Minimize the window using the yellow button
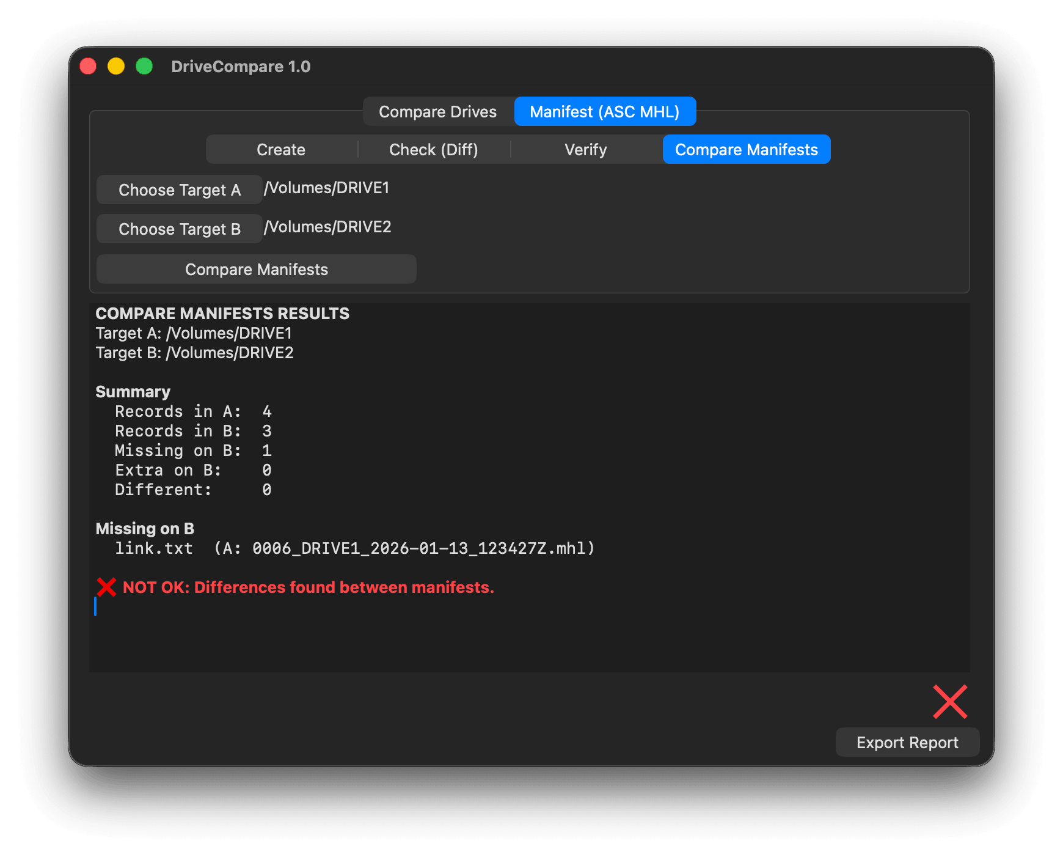This screenshot has width=1063, height=857. point(116,66)
